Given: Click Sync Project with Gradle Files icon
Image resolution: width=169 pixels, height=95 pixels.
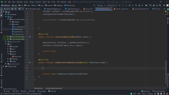Looking at the screenshot, I should 154,5.
